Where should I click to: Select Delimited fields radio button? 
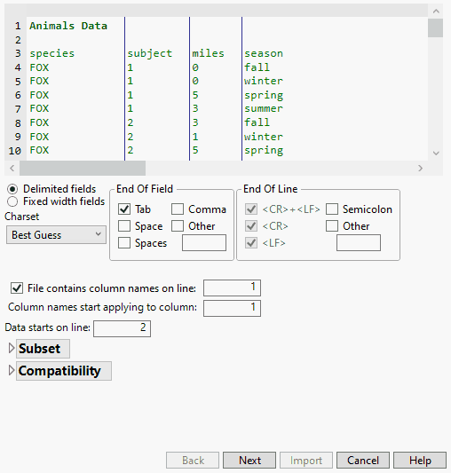point(12,189)
